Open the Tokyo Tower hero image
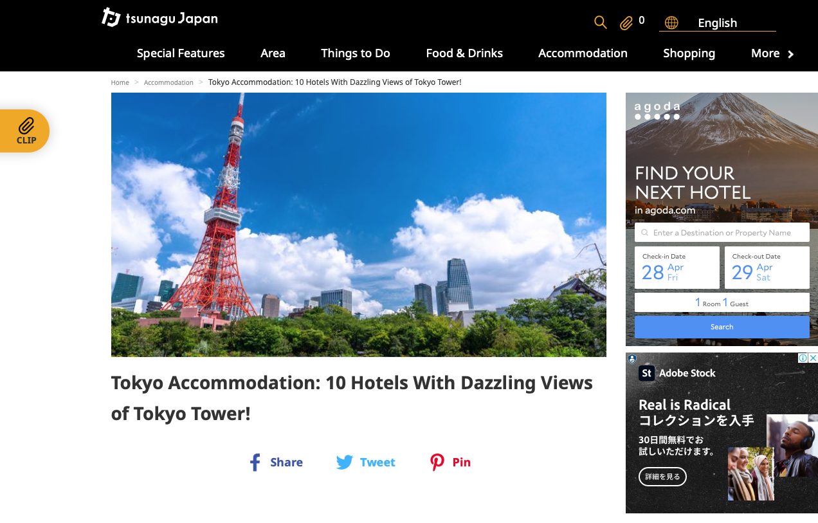This screenshot has width=818, height=523. coord(358,225)
